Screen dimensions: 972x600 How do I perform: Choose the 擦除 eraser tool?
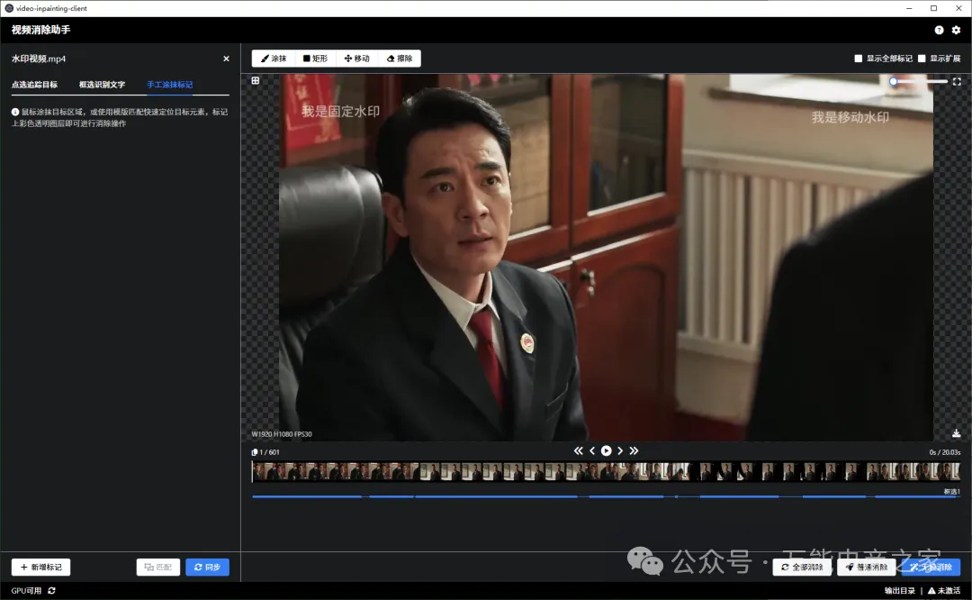(x=399, y=59)
